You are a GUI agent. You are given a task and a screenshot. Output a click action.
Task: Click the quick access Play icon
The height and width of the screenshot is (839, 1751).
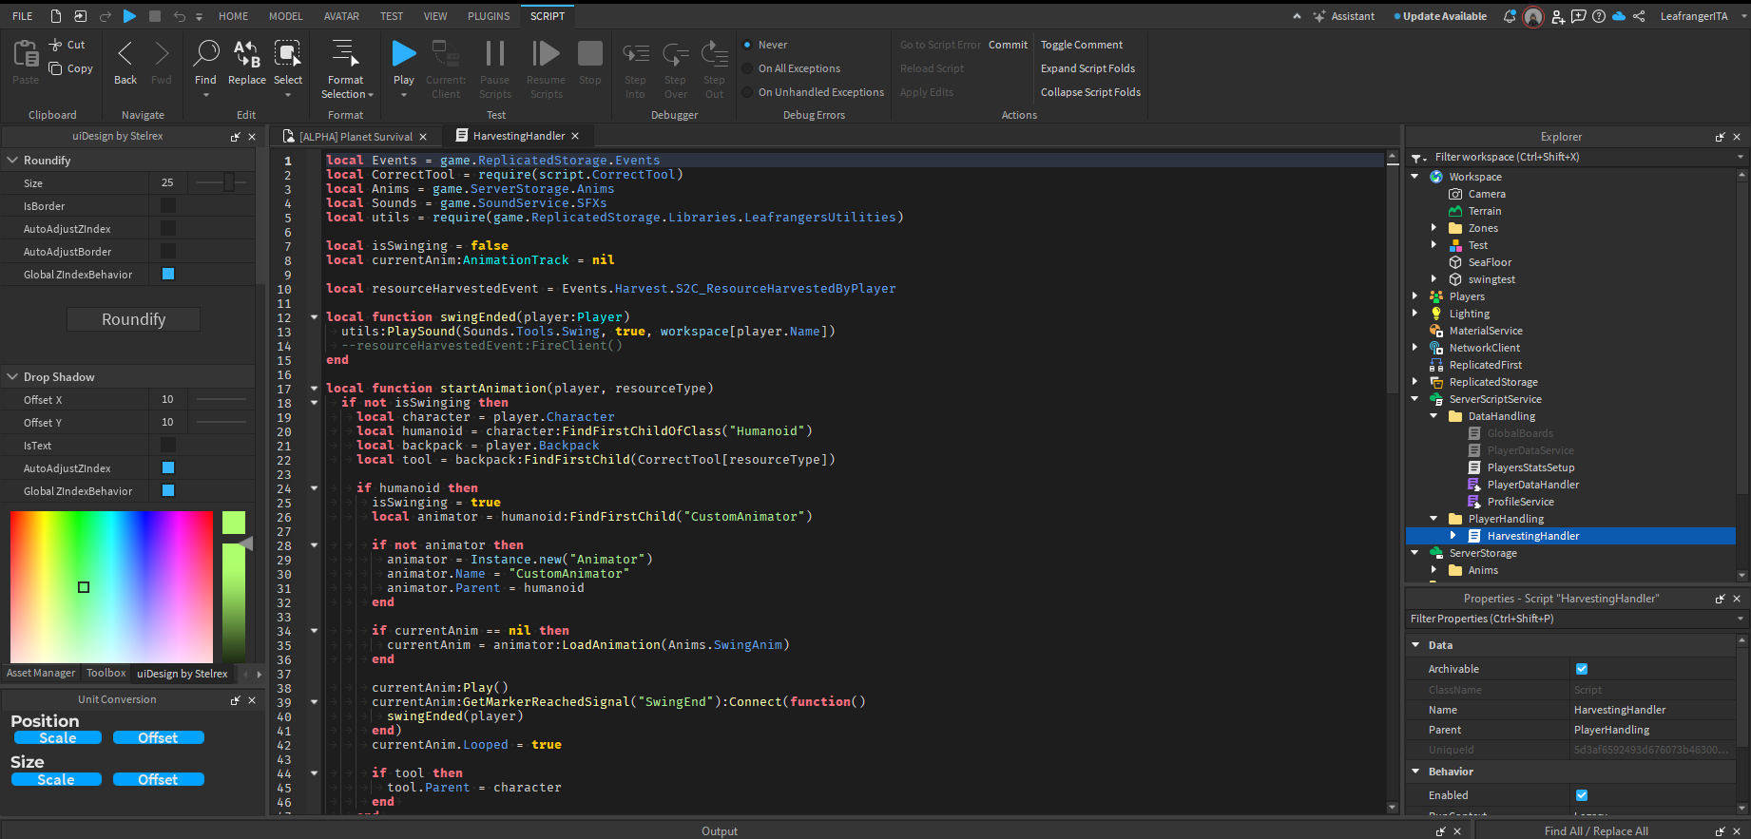130,16
